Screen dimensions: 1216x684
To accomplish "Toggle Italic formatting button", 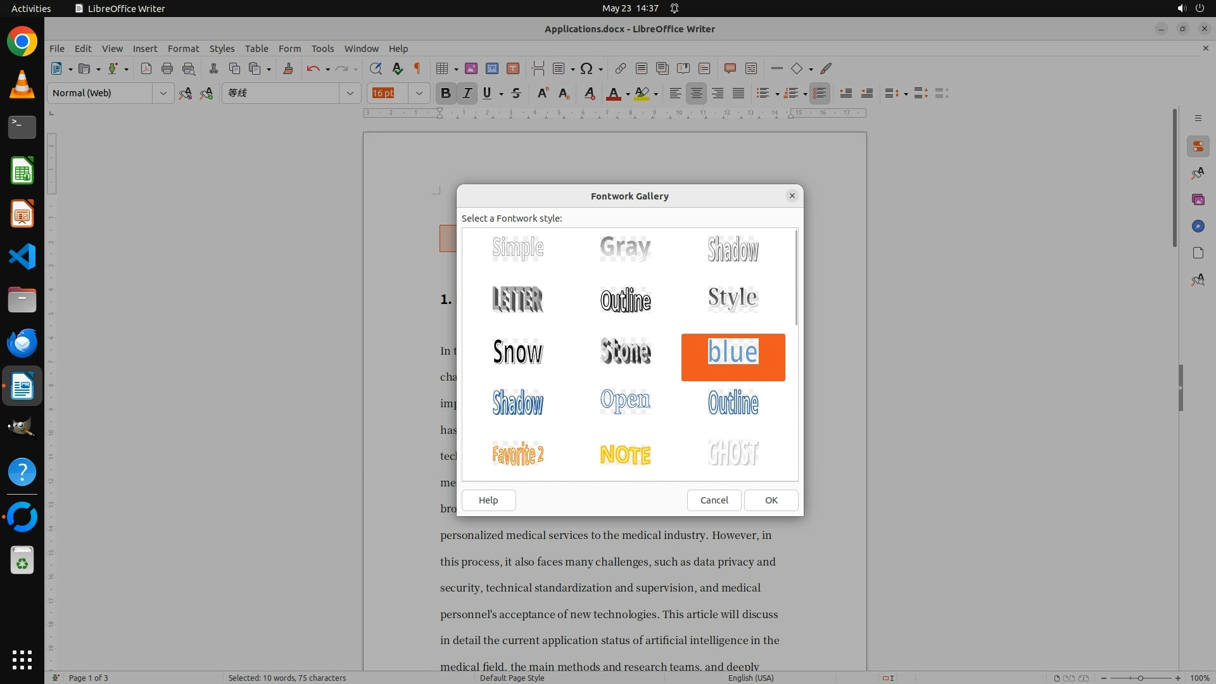I will coord(467,93).
